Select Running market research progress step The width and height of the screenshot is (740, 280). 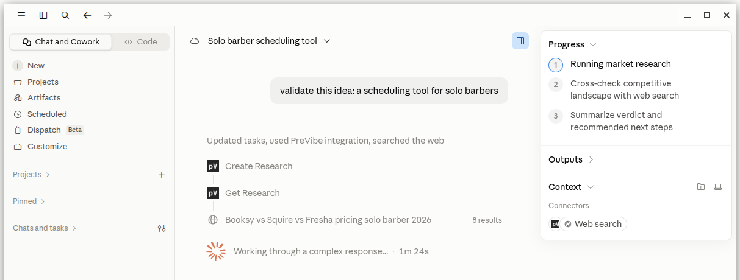tap(620, 64)
